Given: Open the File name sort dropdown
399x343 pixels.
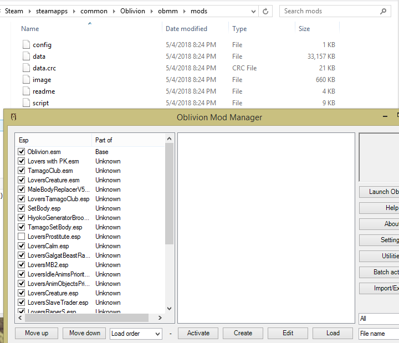Looking at the screenshot, I should 378,334.
